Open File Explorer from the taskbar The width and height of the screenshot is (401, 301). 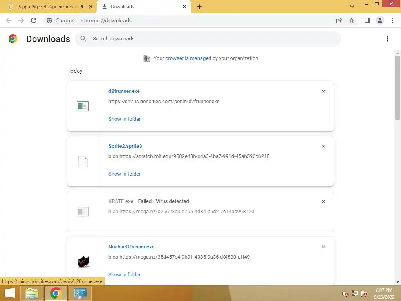pos(31,293)
